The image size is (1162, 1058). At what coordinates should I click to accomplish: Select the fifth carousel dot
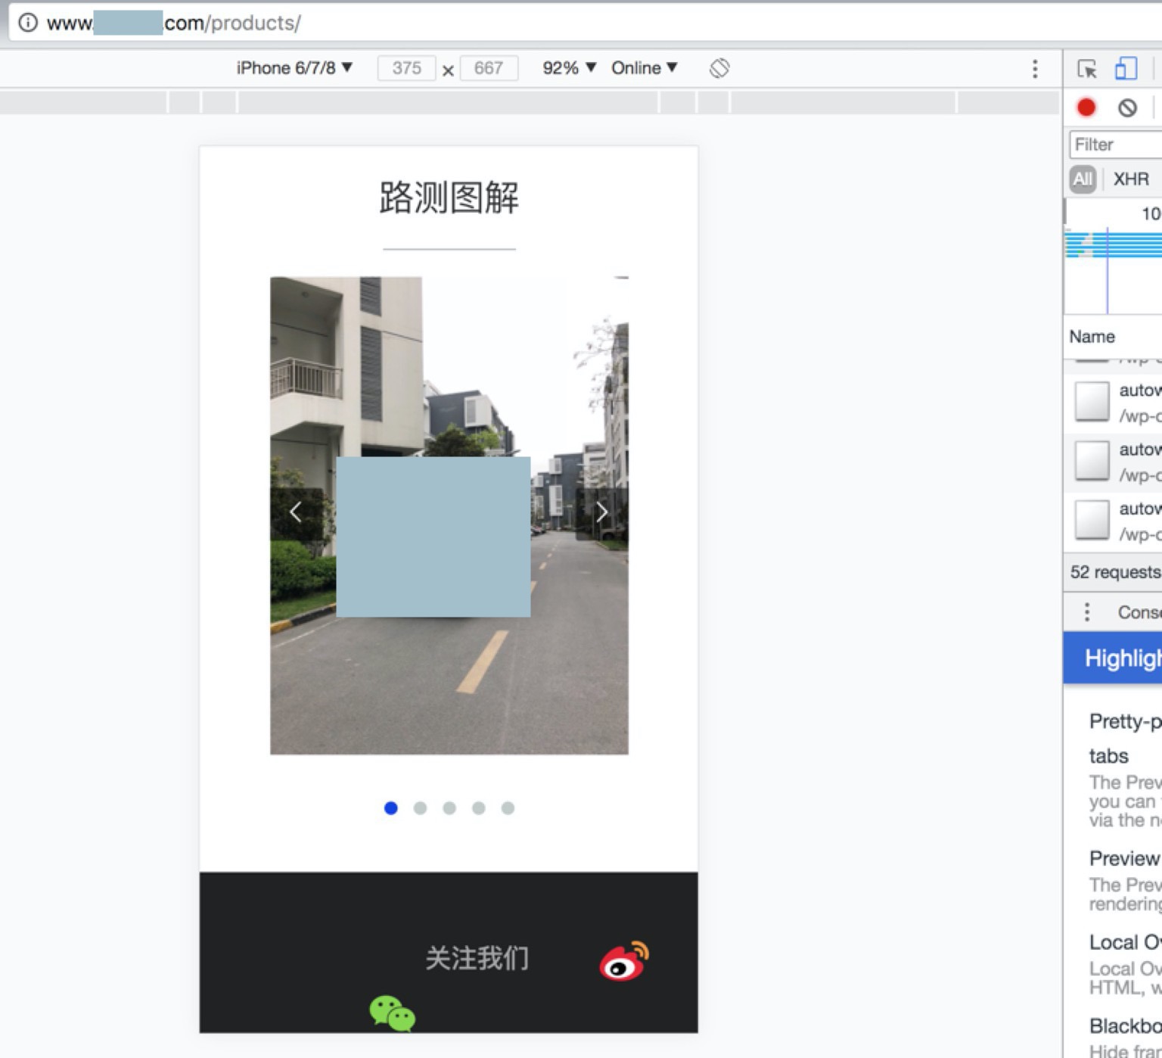click(508, 808)
